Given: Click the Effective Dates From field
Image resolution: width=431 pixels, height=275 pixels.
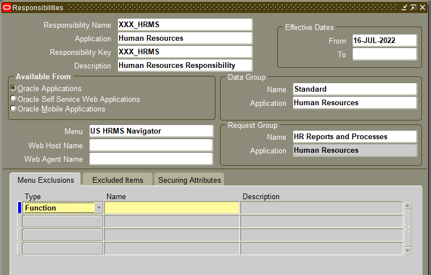Looking at the screenshot, I should 384,41.
